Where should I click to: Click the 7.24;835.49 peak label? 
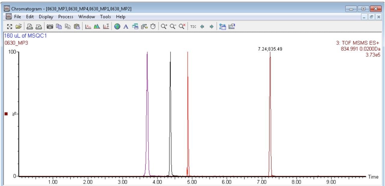270,49
